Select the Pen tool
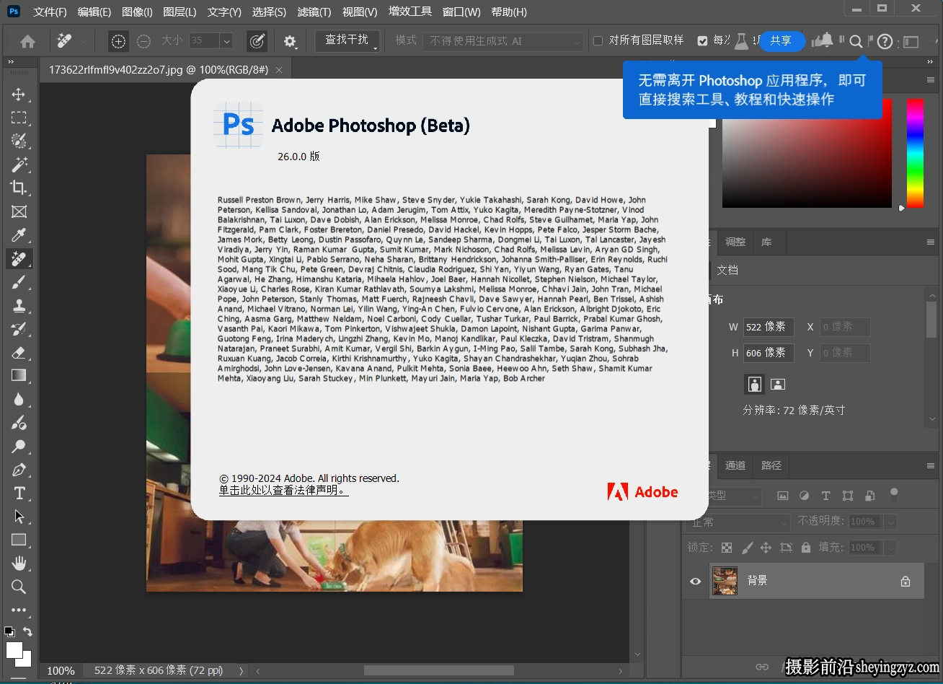Screen dimensions: 943x684 pos(19,470)
